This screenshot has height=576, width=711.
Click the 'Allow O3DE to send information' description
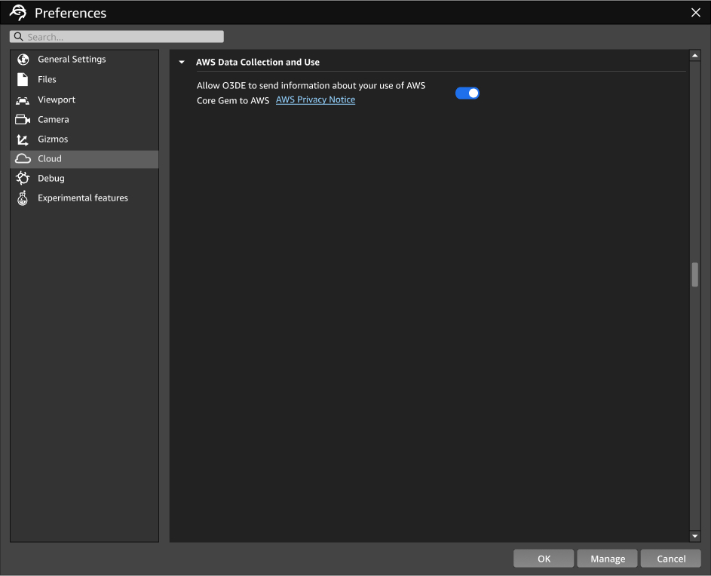[311, 93]
